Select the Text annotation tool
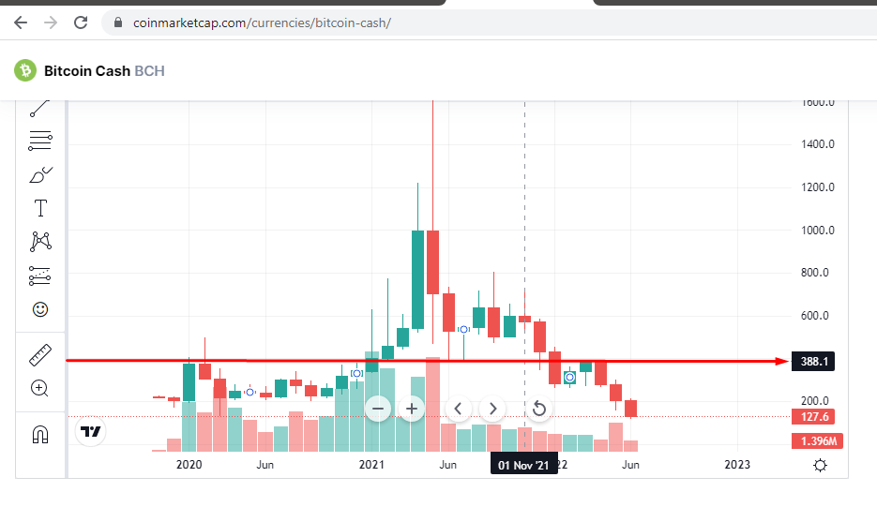The height and width of the screenshot is (507, 877). [40, 208]
